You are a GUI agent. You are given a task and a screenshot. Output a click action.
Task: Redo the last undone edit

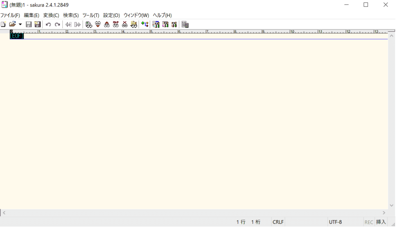pos(57,25)
